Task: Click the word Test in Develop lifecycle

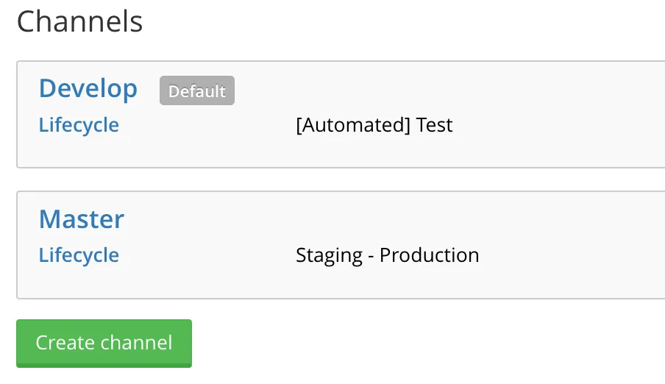Action: (434, 125)
